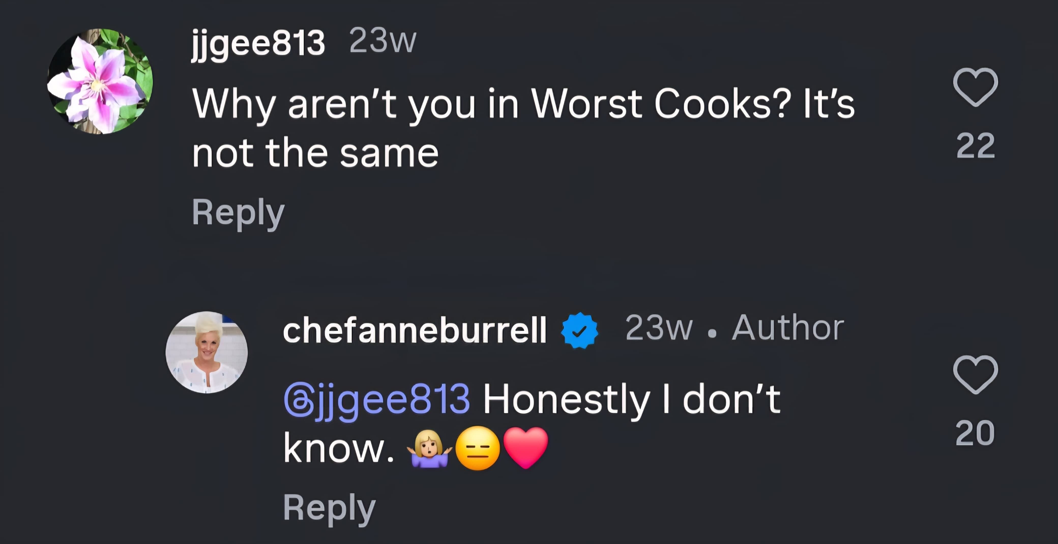The image size is (1058, 544).
Task: Follow the @jjgee813 mention link
Action: (377, 399)
